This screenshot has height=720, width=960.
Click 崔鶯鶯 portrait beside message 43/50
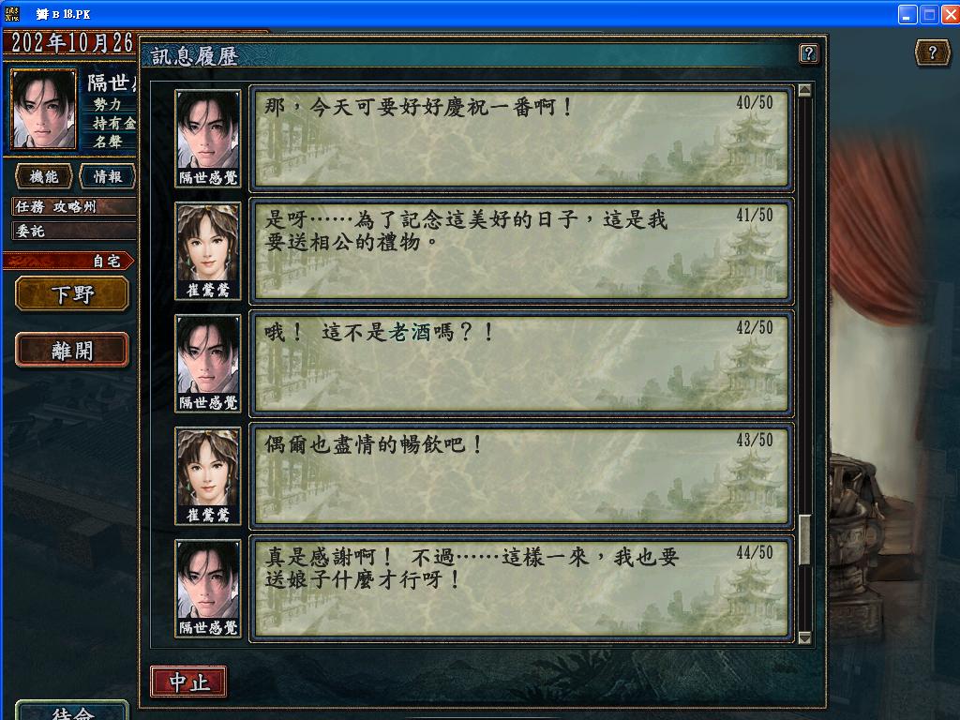(208, 475)
